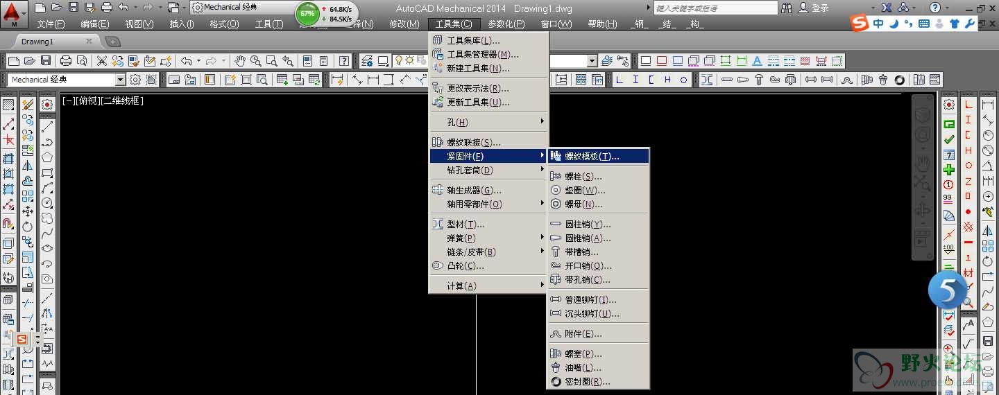This screenshot has width=999, height=395.
Task: Click scissors Cut icon in standard toolbar
Action: pos(101,61)
